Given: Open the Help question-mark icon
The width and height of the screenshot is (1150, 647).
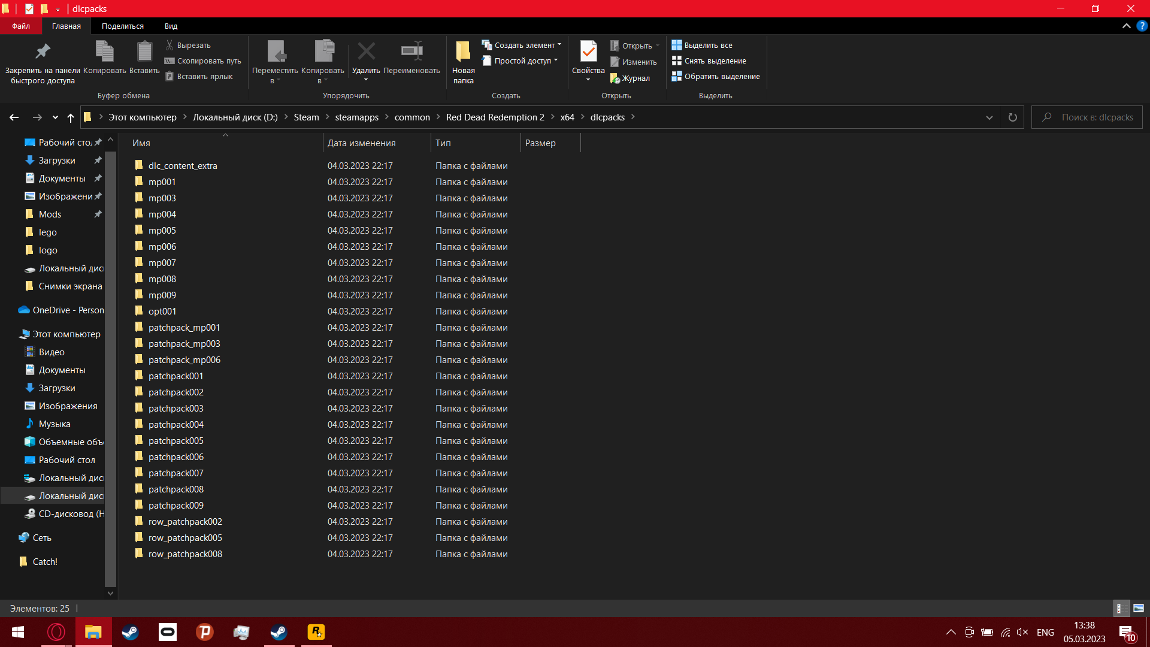Looking at the screenshot, I should coord(1142,26).
